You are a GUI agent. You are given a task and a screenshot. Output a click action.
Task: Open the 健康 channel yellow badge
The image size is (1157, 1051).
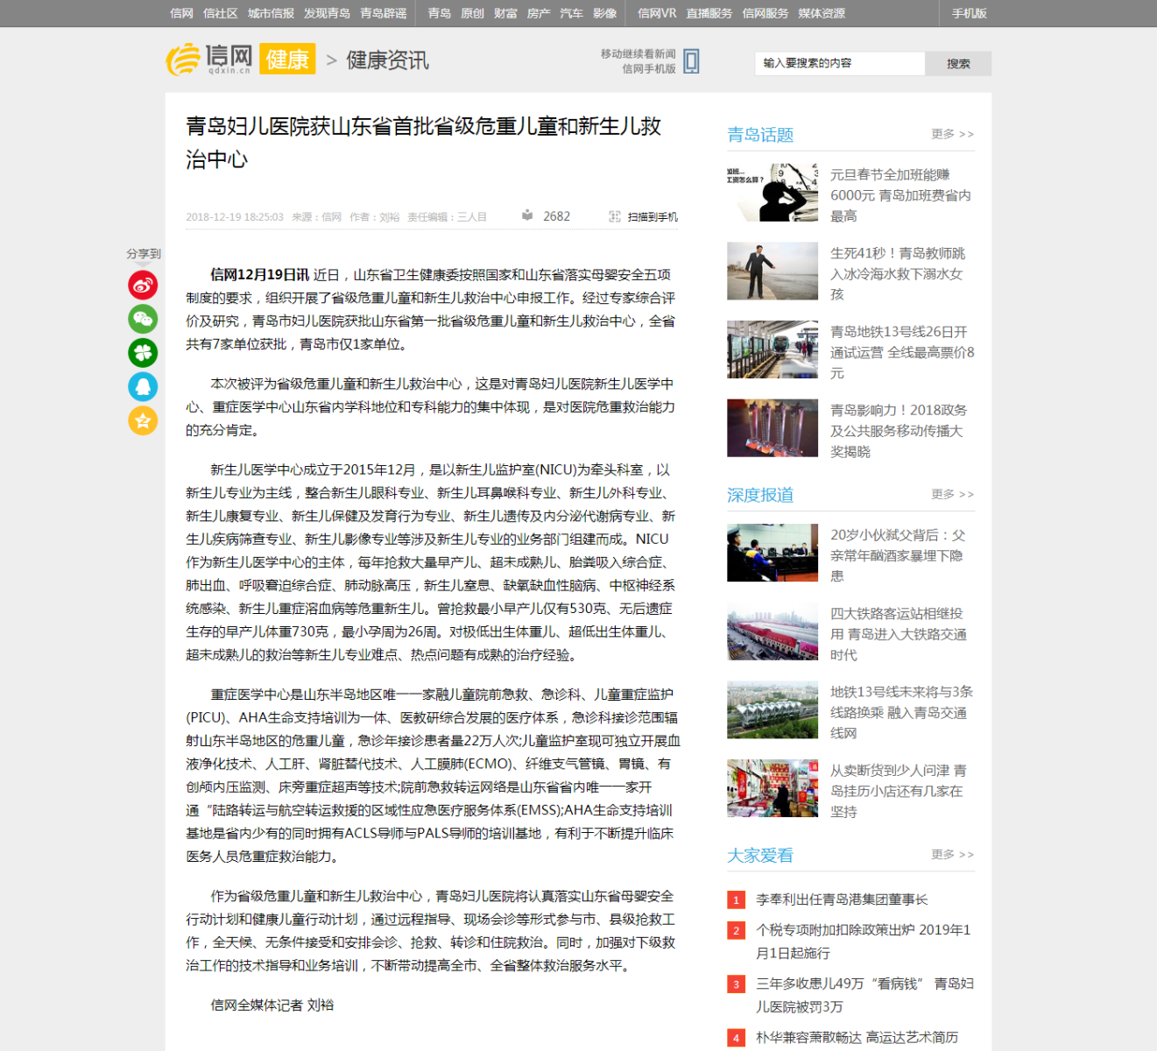[287, 60]
